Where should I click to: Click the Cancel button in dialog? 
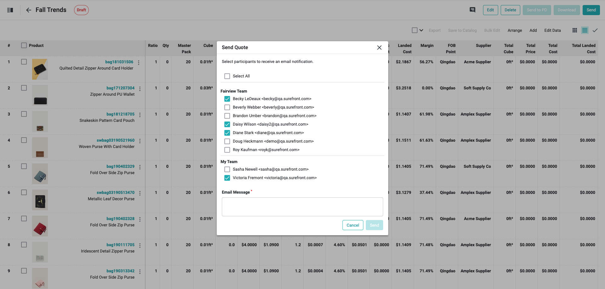(x=353, y=225)
